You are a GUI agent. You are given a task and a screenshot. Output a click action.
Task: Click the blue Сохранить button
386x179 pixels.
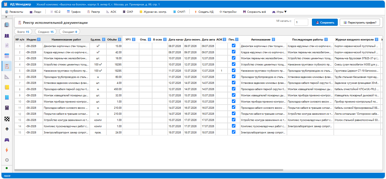click(325, 22)
